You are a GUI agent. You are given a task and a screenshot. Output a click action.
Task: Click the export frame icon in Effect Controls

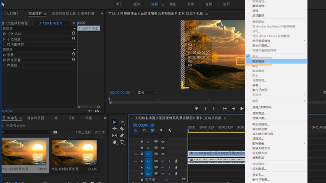pos(97,111)
